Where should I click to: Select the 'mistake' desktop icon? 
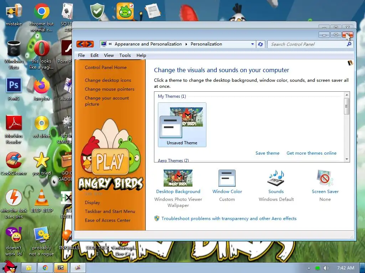pyautogui.click(x=14, y=15)
